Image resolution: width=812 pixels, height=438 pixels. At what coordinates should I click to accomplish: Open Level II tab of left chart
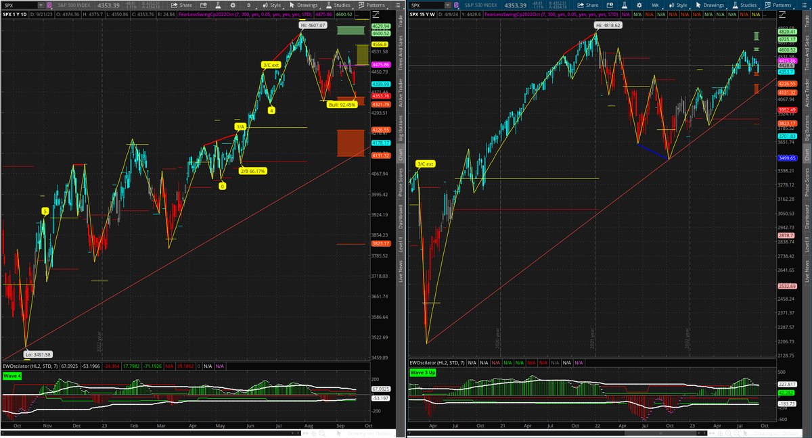point(401,244)
